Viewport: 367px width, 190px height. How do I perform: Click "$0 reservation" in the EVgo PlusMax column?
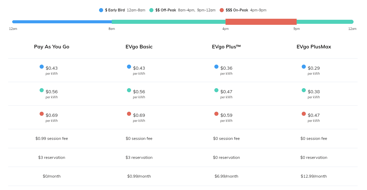tap(314, 158)
